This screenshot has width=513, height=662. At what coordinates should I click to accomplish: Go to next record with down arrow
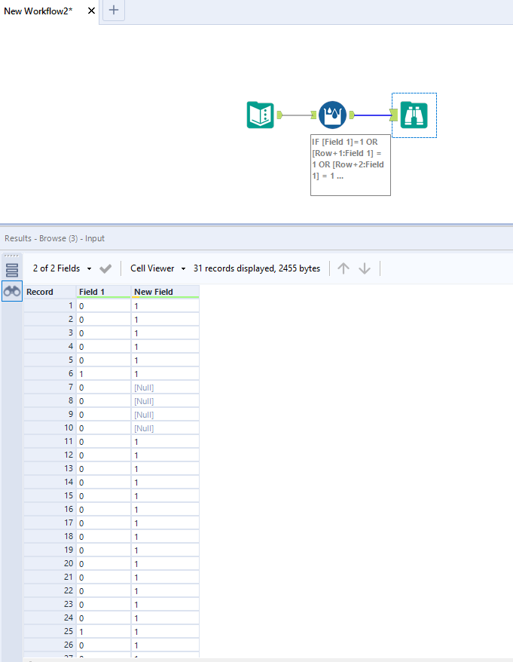(365, 268)
